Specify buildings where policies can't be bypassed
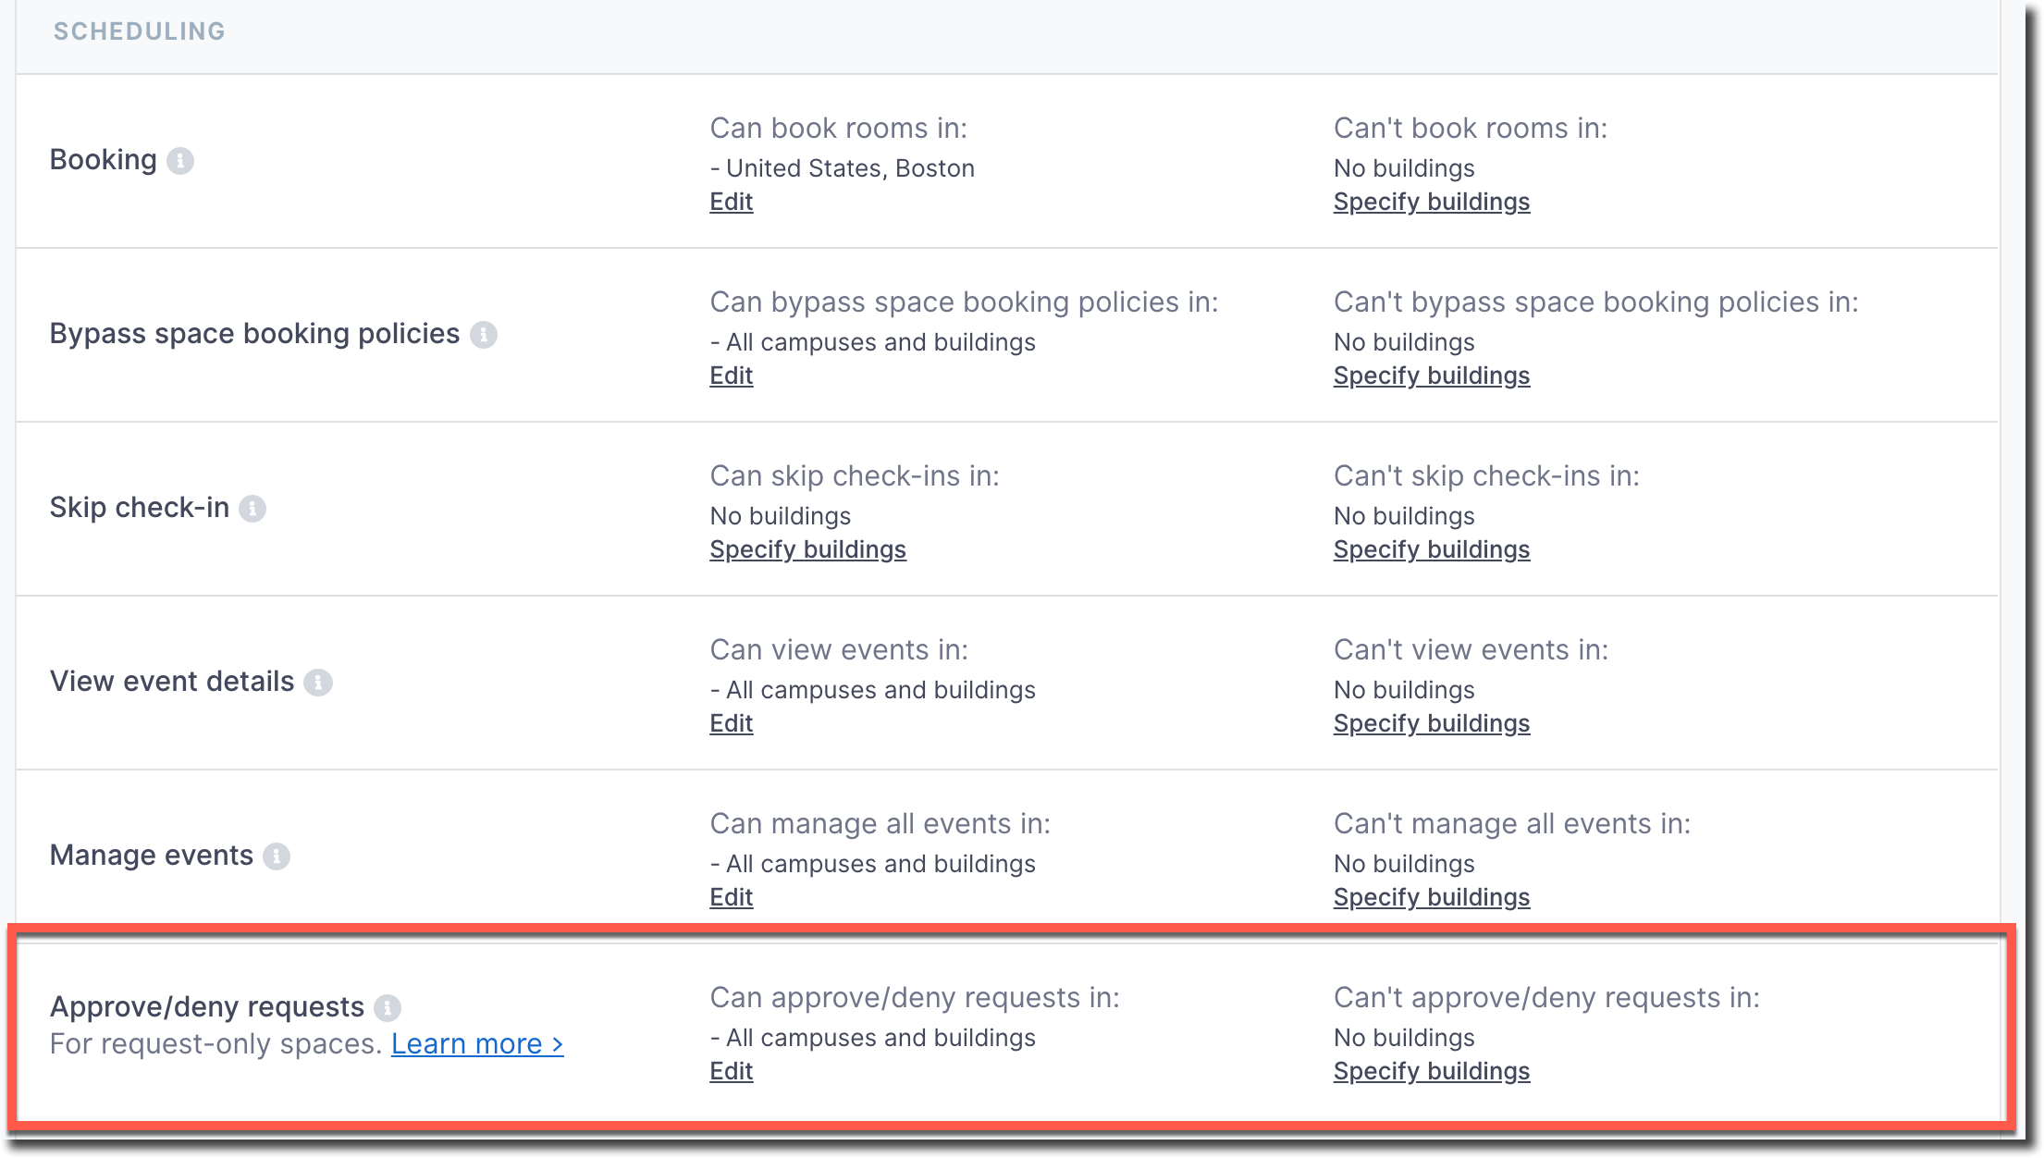The image size is (2044, 1158). 1431,376
